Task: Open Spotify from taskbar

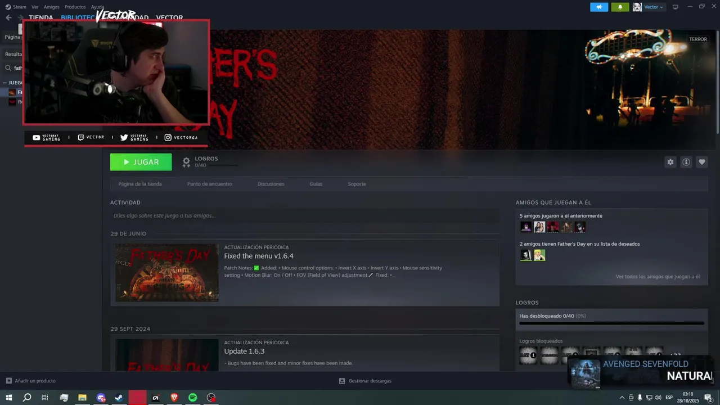Action: click(192, 398)
